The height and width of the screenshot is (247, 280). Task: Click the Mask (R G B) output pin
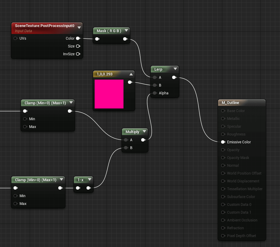125,39
